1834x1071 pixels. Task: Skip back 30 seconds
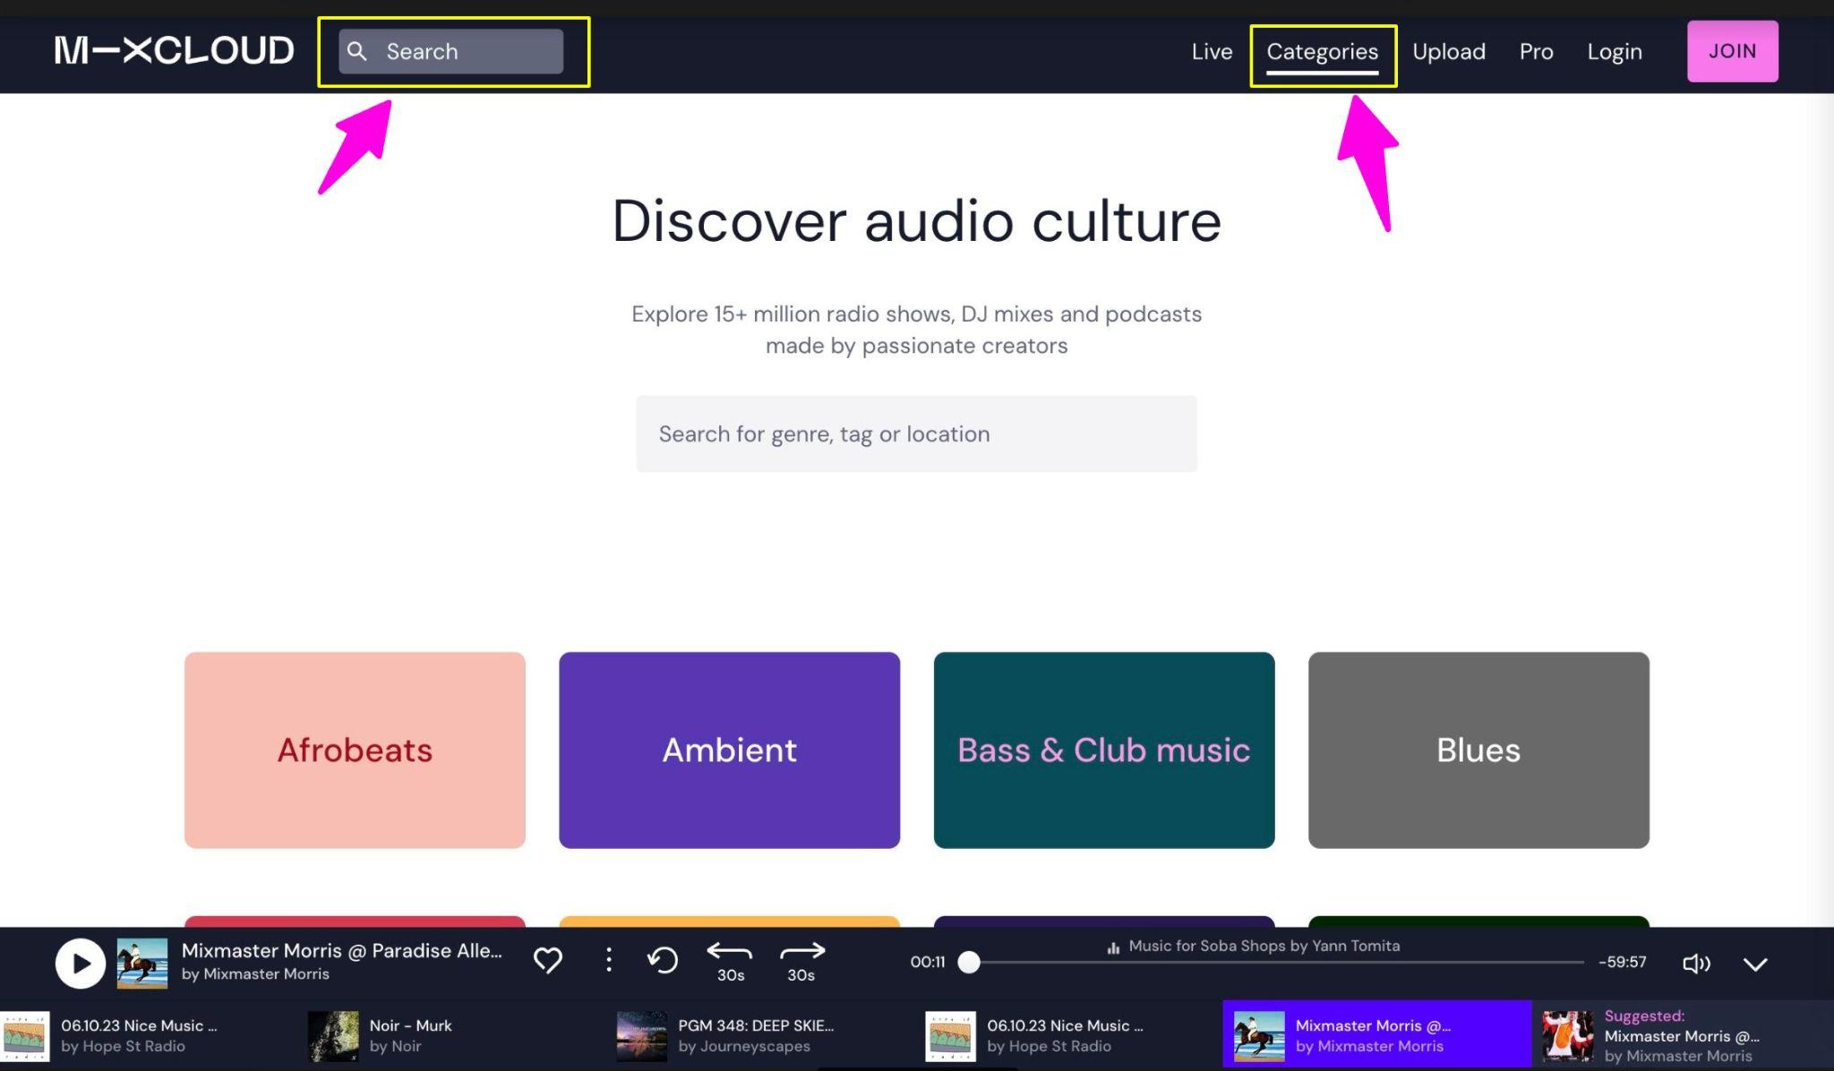click(730, 962)
